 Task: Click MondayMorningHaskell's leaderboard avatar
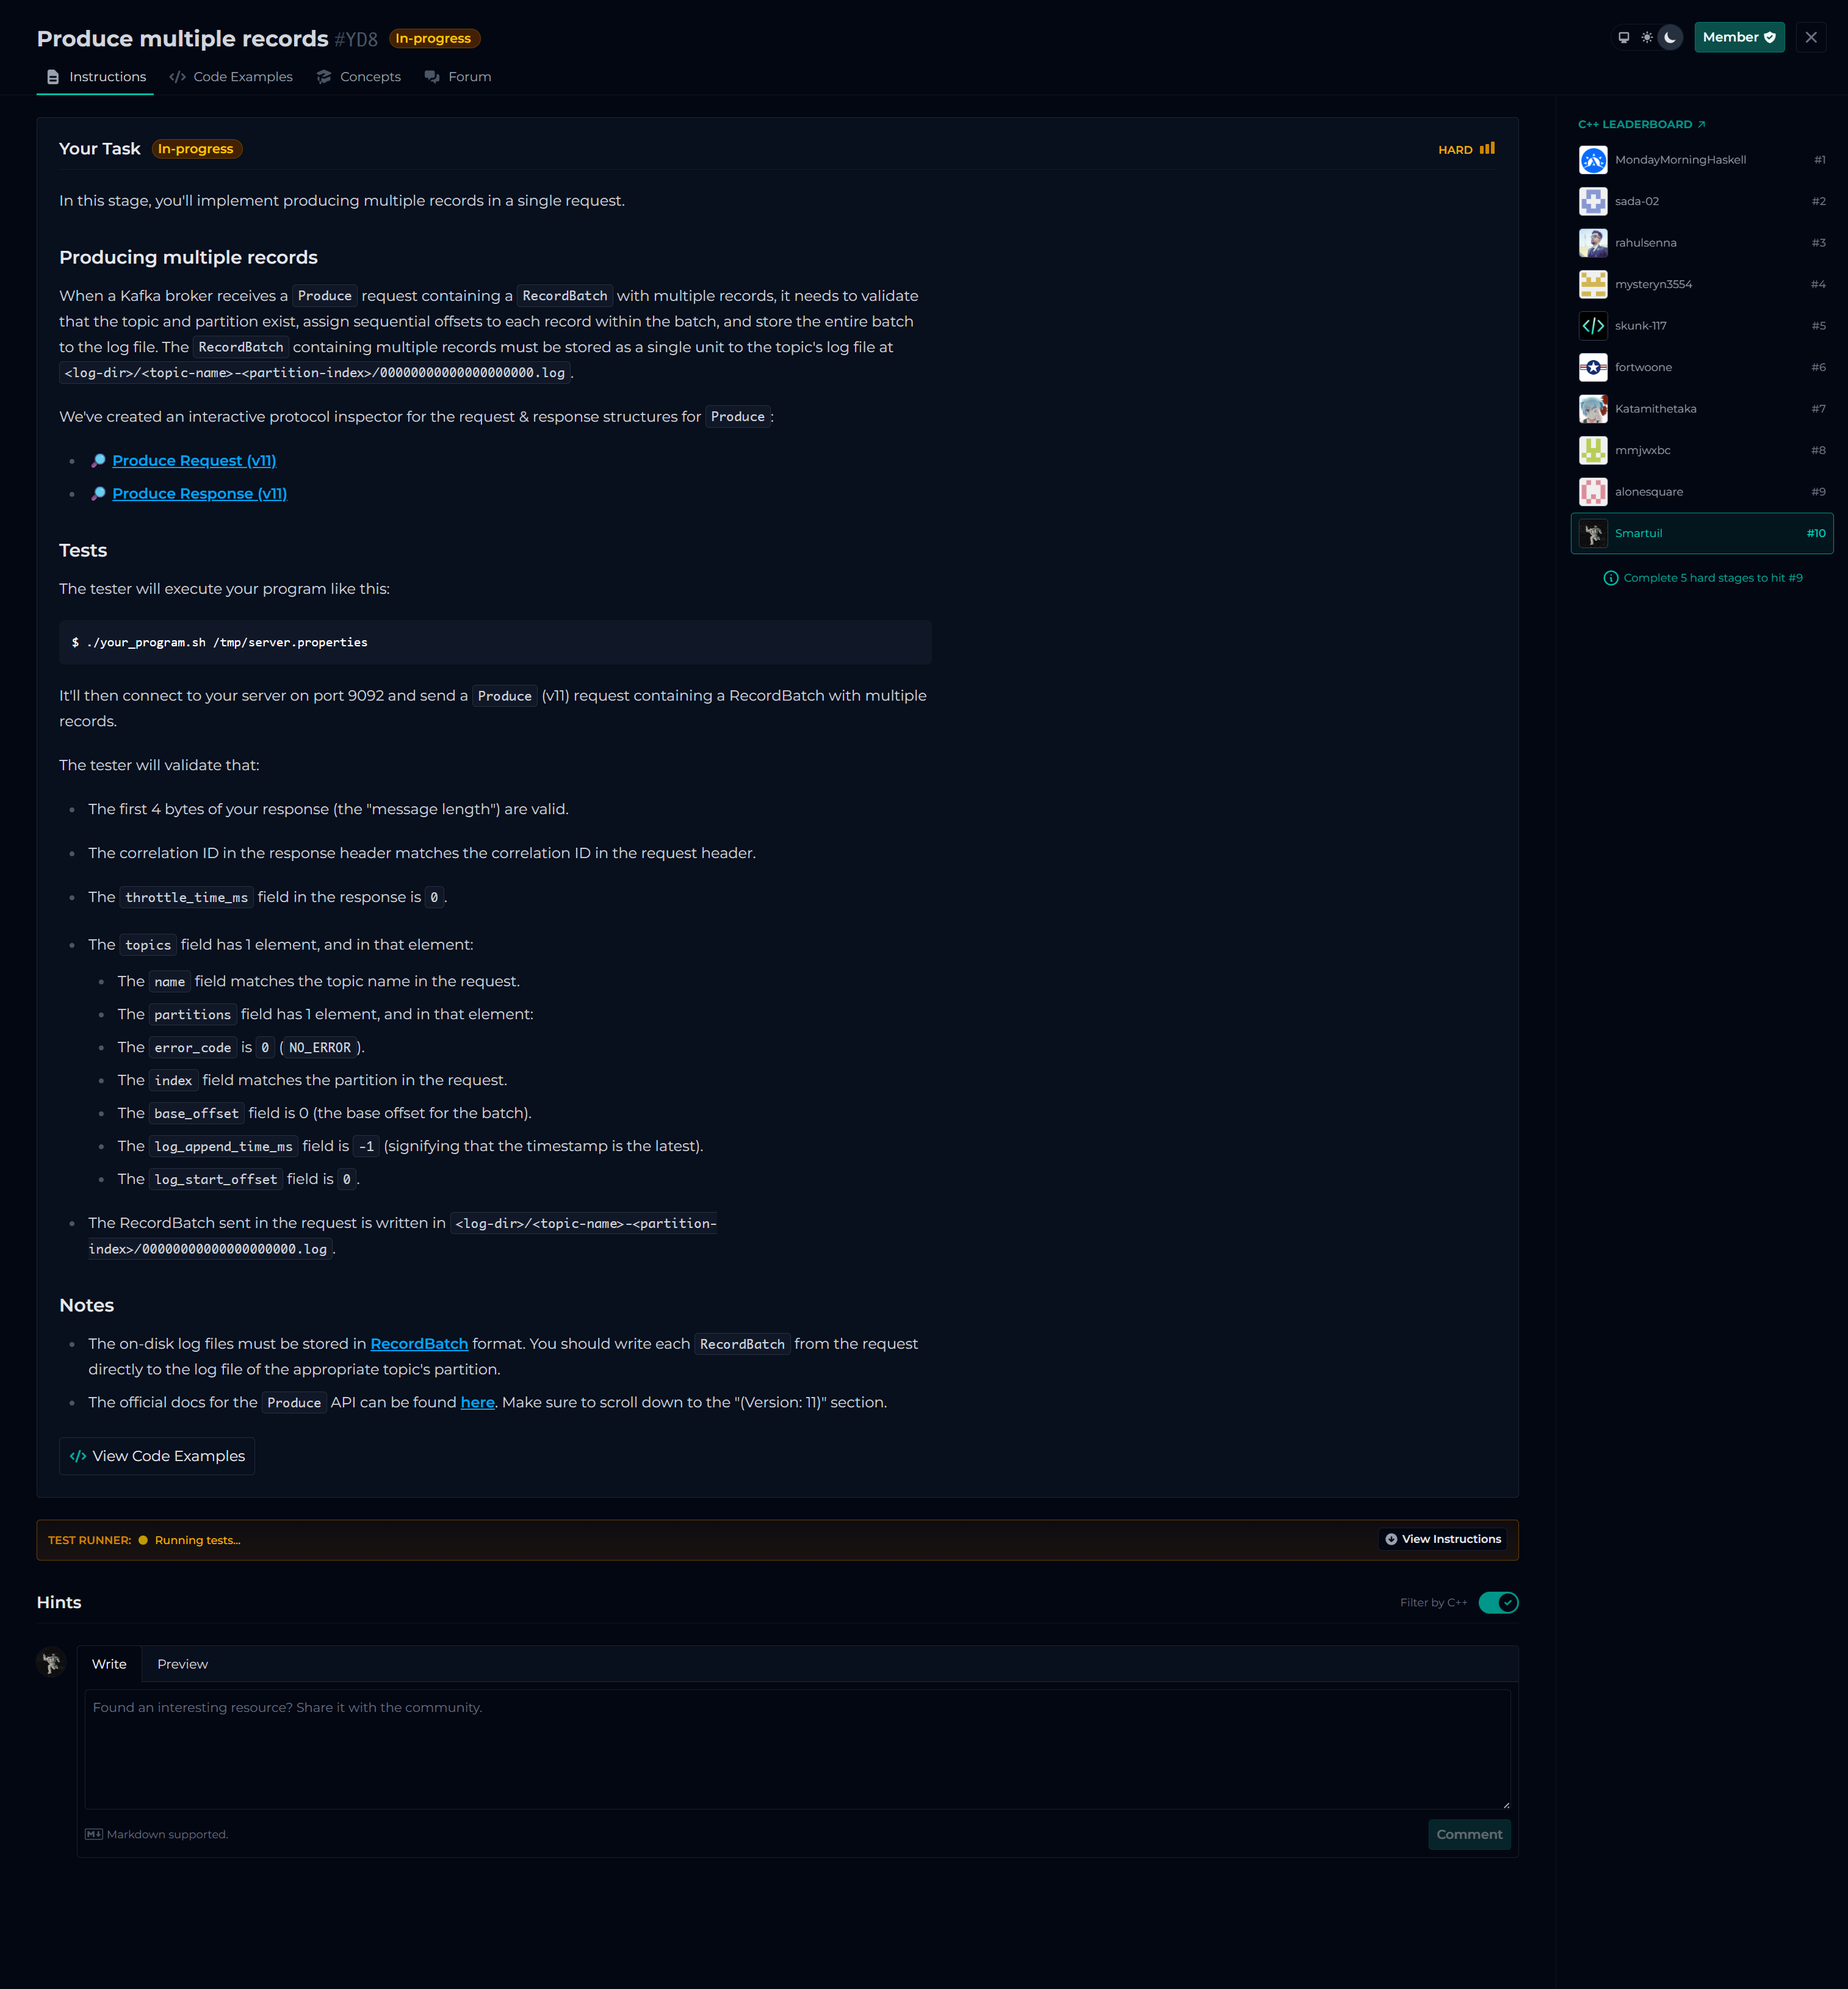click(1593, 160)
